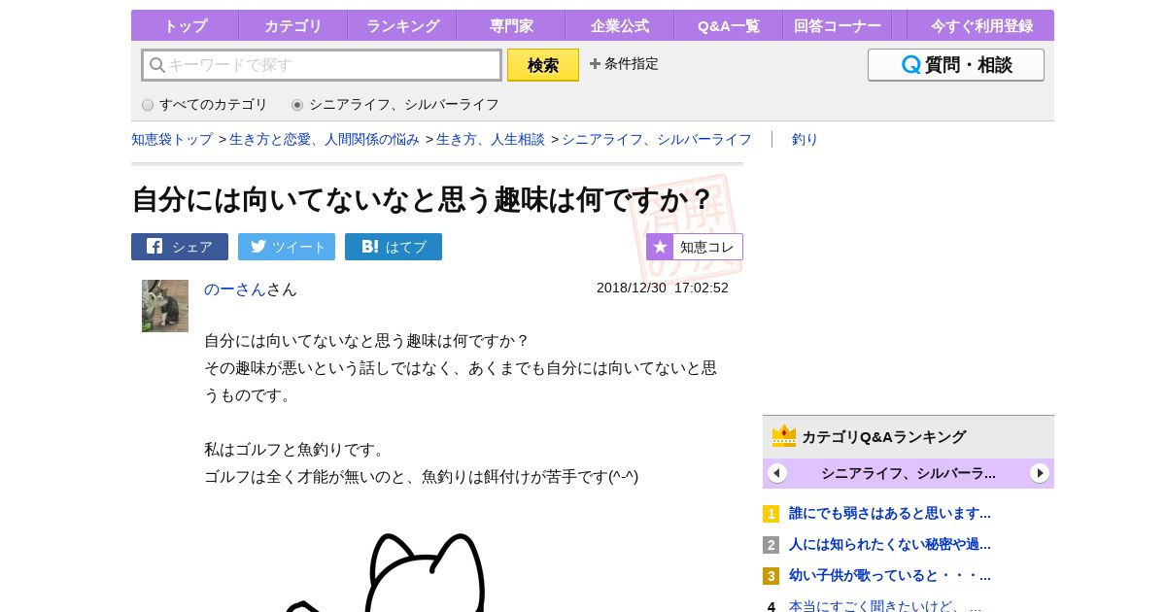Click the 質問・相談 button
The height and width of the screenshot is (612, 1166).
[956, 65]
